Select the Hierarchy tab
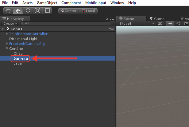 coord(15,18)
